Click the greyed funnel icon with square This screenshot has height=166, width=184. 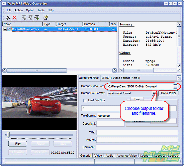[x=24, y=18]
